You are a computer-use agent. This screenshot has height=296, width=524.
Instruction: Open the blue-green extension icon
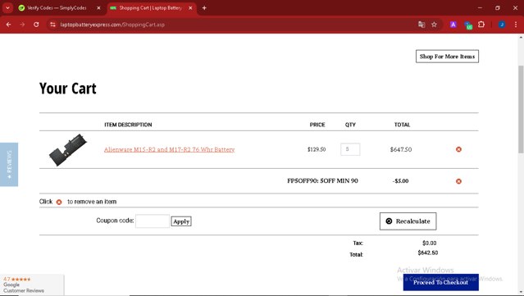468,25
